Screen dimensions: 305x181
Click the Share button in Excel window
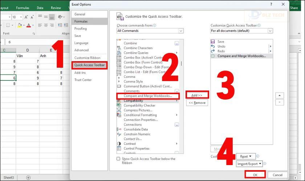(294, 8)
